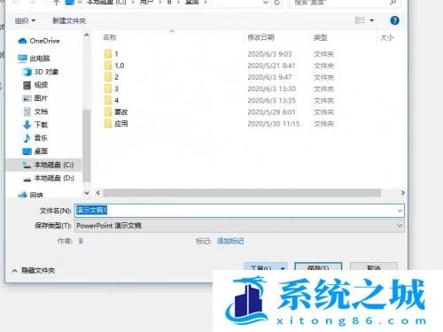443x332 pixels.
Task: Collapse via 隐藏文件夹 toggle
Action: tap(34, 270)
